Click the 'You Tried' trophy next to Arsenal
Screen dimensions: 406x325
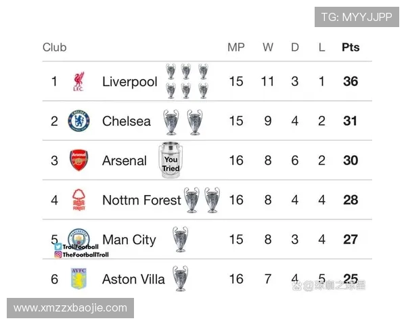[x=171, y=160]
